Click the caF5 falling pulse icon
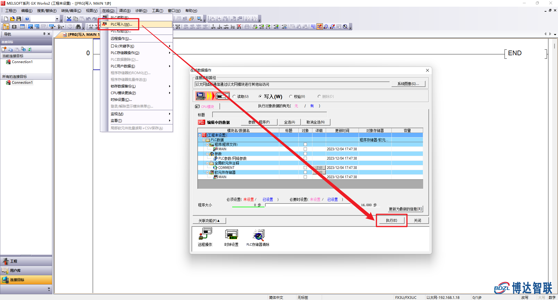This screenshot has height=300, width=558. (x=220, y=27)
